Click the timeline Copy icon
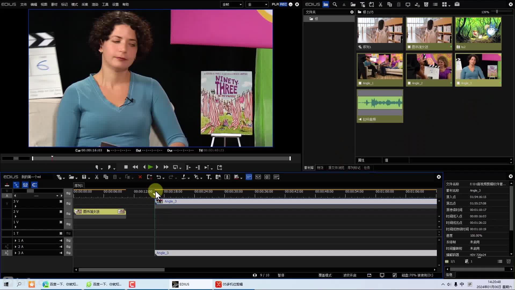Screen dimensions: 515x290 (x=106, y=177)
